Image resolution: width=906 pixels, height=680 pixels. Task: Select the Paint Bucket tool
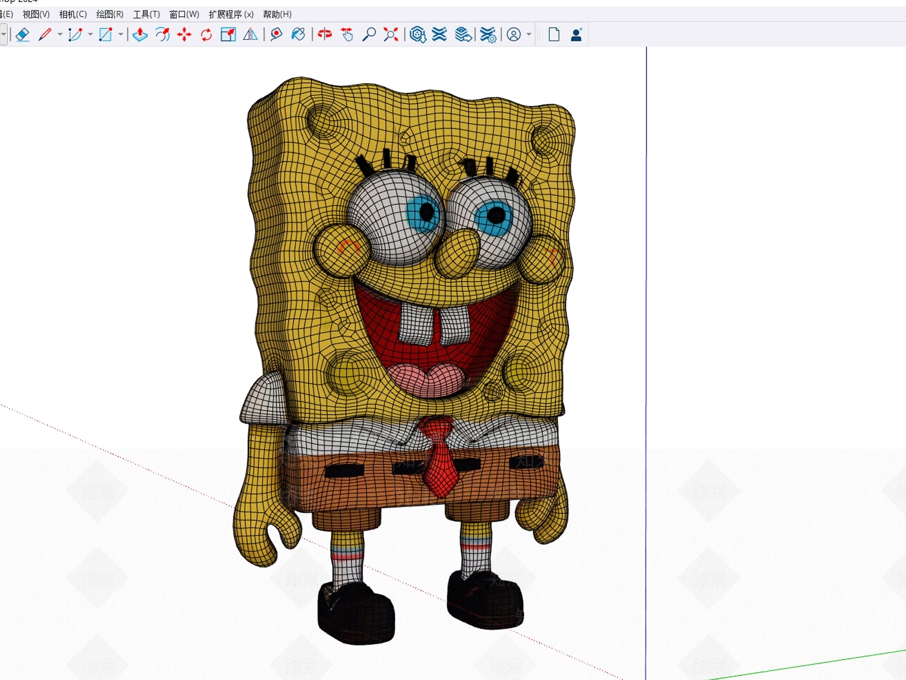coord(298,35)
